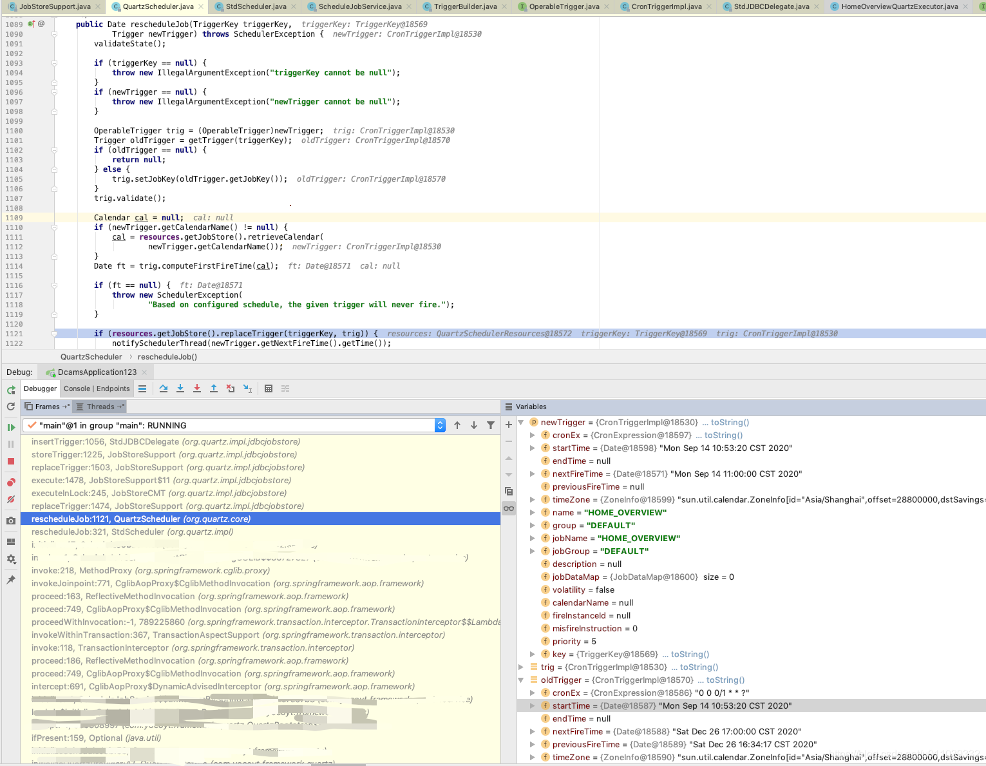Viewport: 986px width, 766px height.
Task: Click toString() link on newTrigger
Action: (730, 422)
